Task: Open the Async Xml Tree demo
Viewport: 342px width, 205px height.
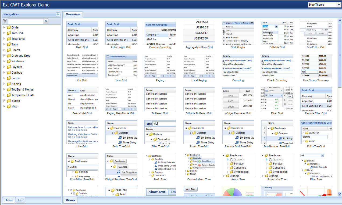Action: (277, 165)
